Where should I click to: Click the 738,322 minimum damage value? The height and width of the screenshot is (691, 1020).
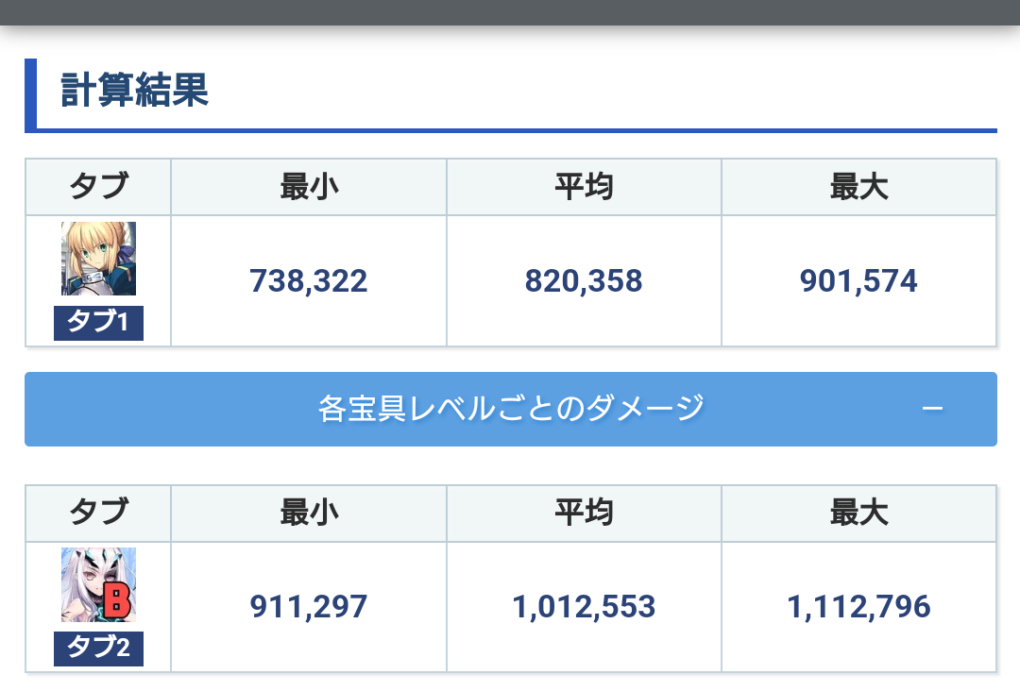tap(308, 280)
